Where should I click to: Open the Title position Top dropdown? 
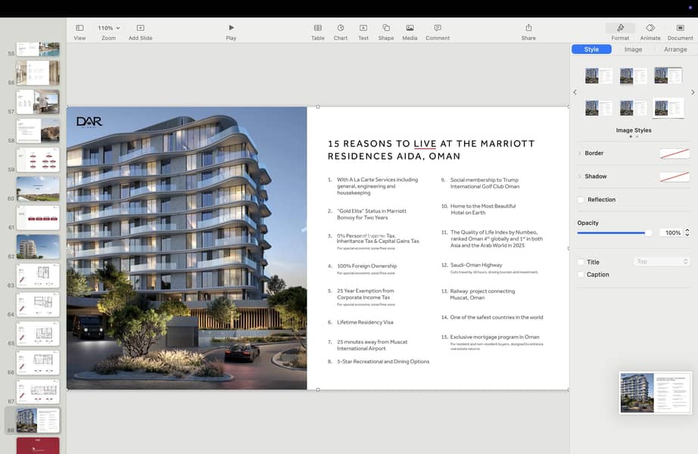click(x=662, y=262)
